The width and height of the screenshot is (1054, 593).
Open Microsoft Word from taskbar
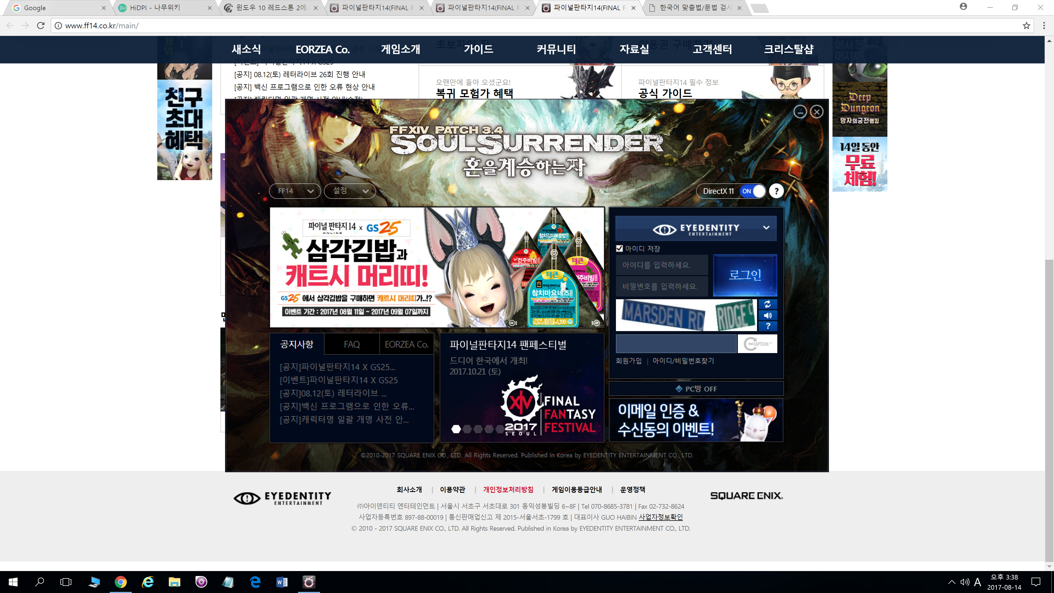(282, 582)
